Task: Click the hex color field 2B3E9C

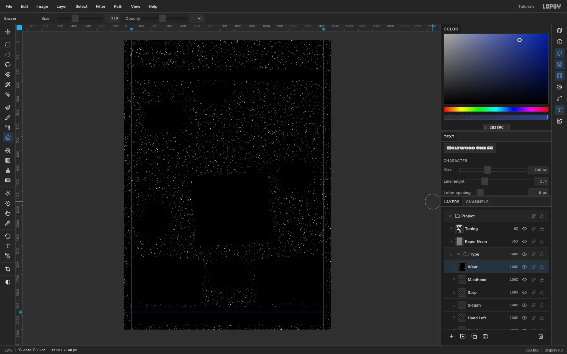Action: (x=496, y=127)
